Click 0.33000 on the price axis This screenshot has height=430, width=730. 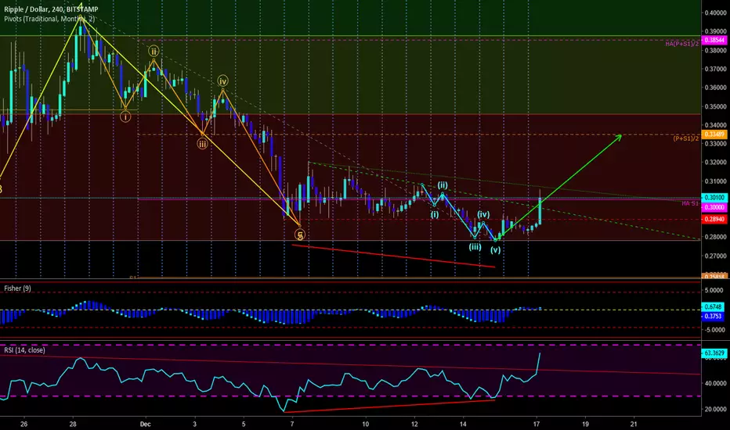coord(716,144)
